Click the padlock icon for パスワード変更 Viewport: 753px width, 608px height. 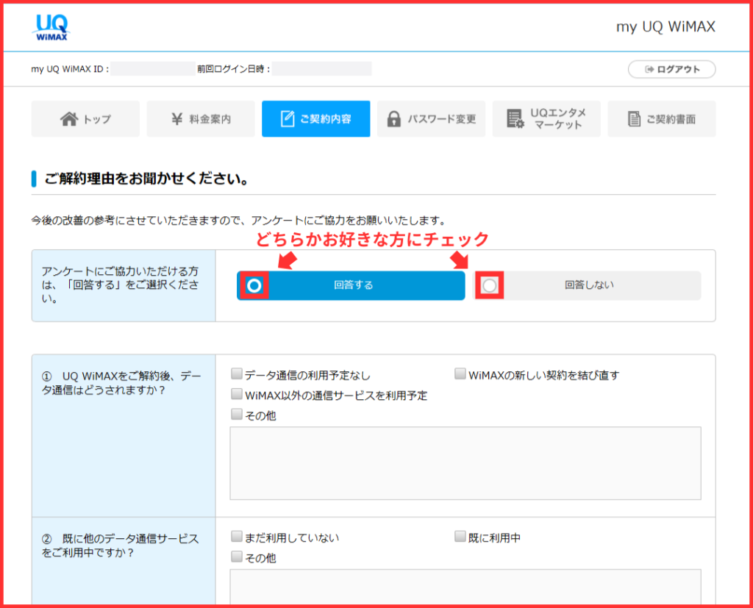(x=394, y=118)
